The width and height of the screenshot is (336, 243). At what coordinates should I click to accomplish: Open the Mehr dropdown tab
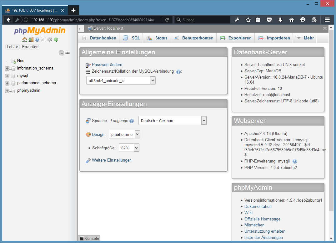tap(306, 38)
